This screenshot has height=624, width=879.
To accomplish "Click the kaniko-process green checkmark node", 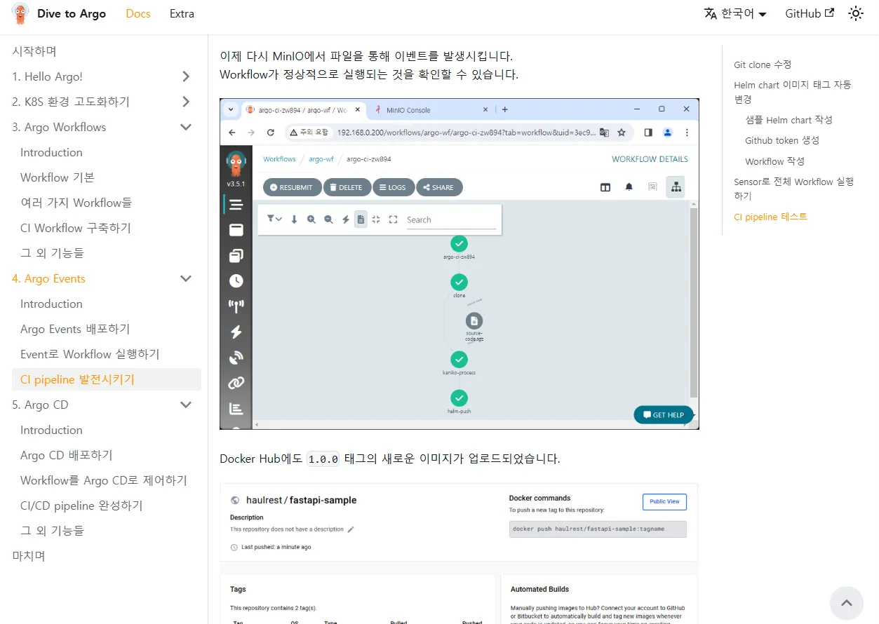I will click(x=459, y=359).
